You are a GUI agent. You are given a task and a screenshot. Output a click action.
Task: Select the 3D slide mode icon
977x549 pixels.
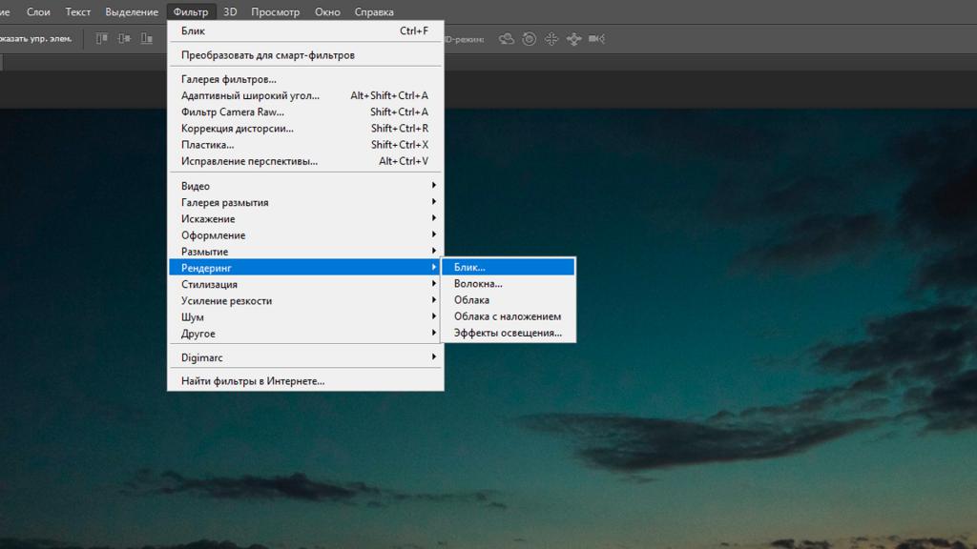pyautogui.click(x=573, y=39)
